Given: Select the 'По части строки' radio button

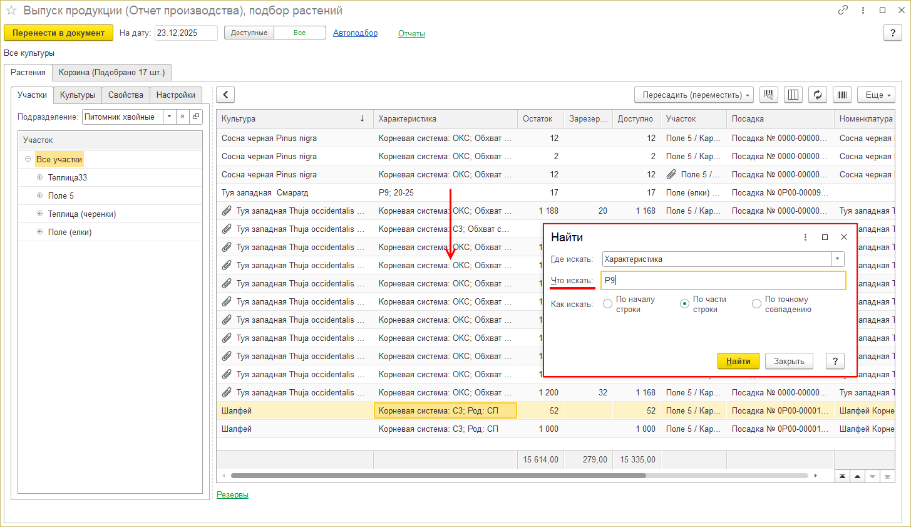Looking at the screenshot, I should point(684,304).
